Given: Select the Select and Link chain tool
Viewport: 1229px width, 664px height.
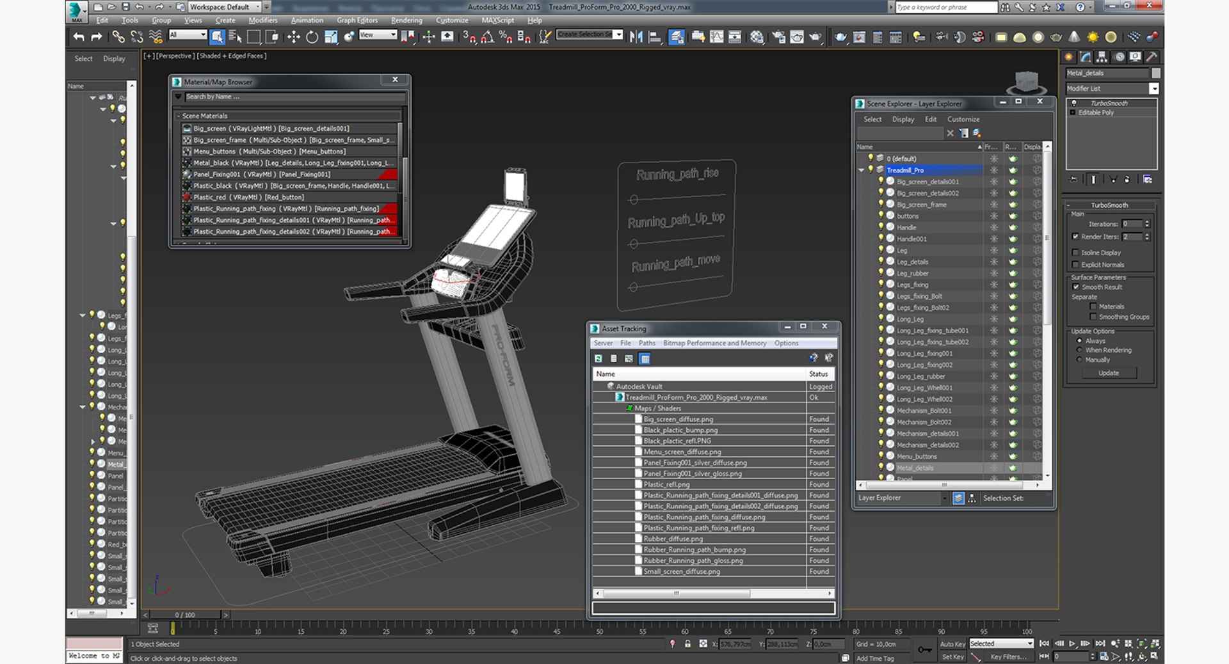Looking at the screenshot, I should [x=118, y=36].
